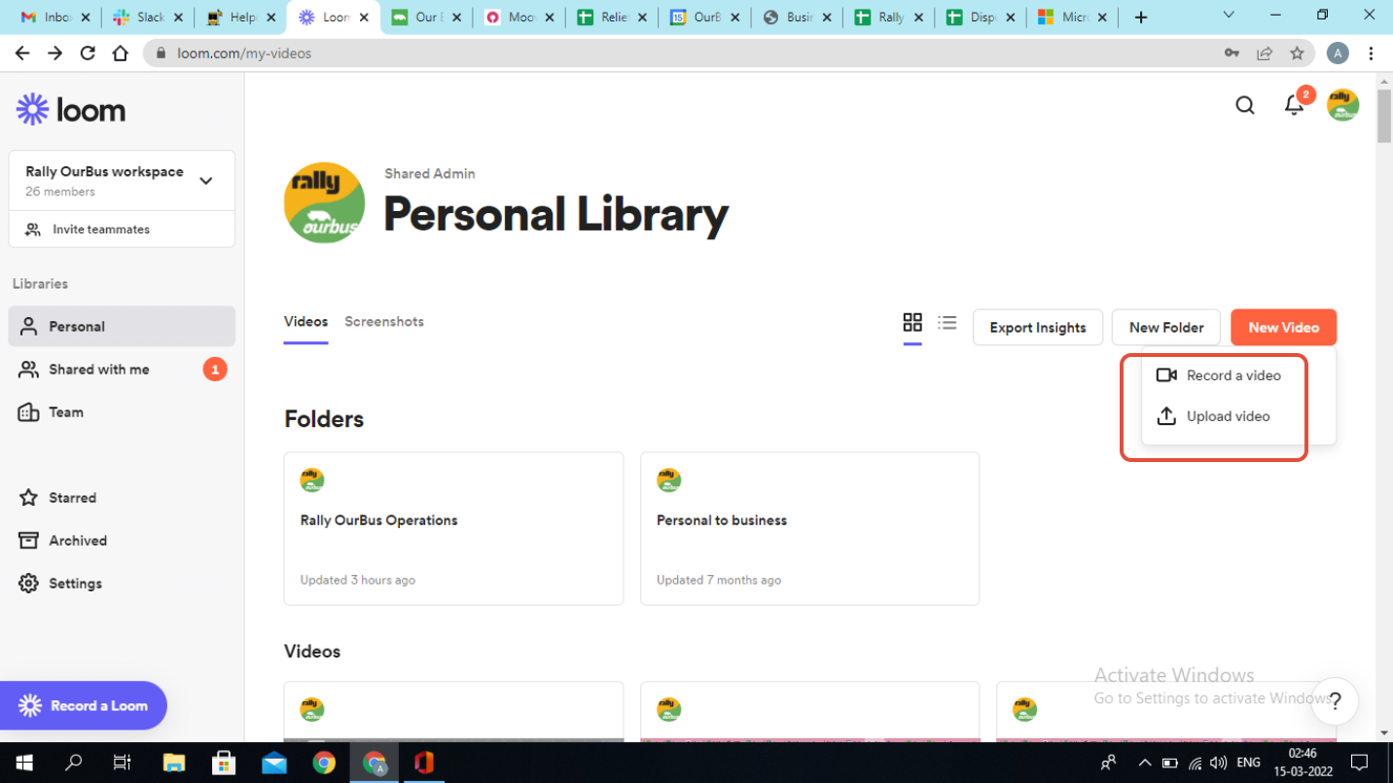Switch to the Videos tab
Viewport: 1393px width, 783px height.
pyautogui.click(x=305, y=322)
